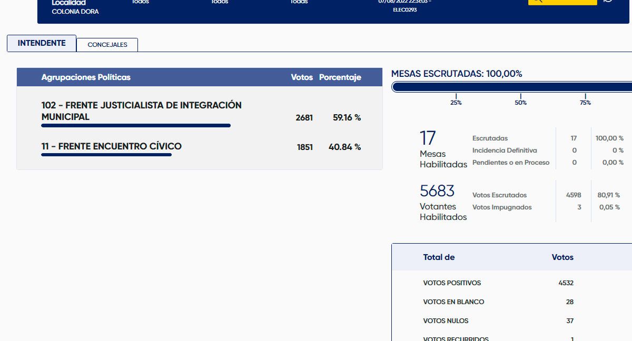Click the 5683 Votantes Habilitados figure
The image size is (632, 341).
tap(437, 190)
